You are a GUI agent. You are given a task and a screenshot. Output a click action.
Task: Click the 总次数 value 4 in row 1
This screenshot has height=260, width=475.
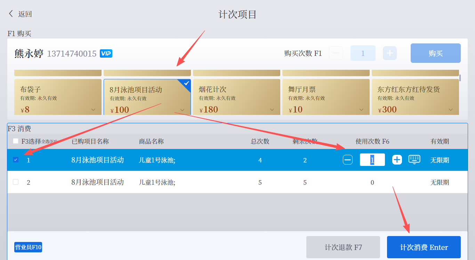pyautogui.click(x=260, y=160)
